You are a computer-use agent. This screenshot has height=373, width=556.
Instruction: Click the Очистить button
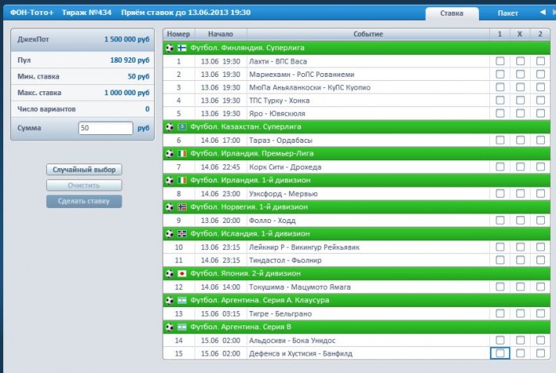coord(84,185)
